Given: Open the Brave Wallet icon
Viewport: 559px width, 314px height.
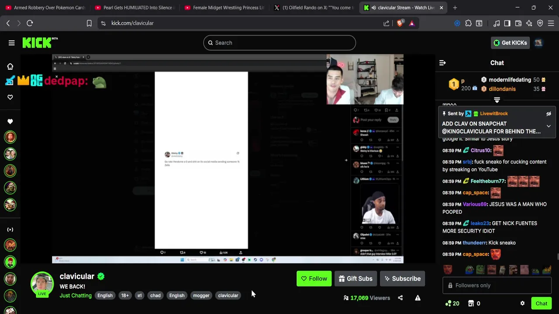Looking at the screenshot, I should (518, 23).
